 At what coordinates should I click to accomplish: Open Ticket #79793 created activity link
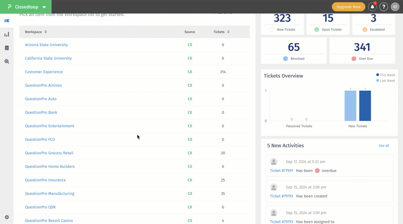coord(281,196)
